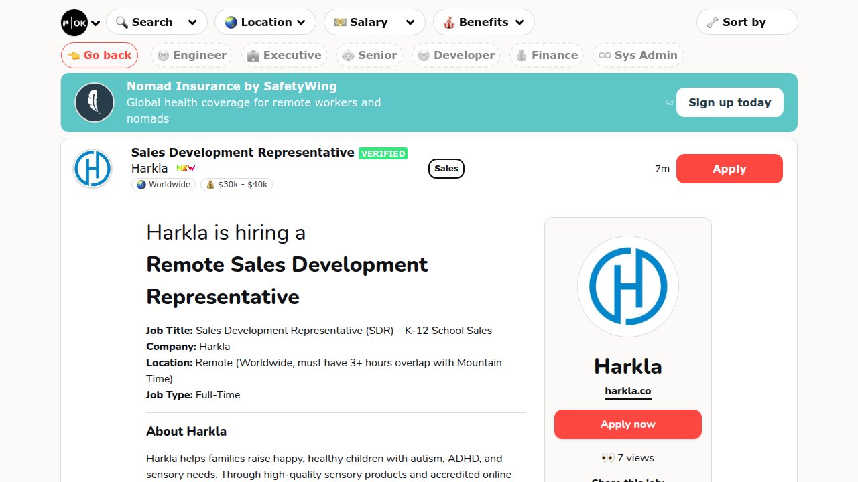Click the large Harkla name in sidebar
The width and height of the screenshot is (858, 482).
[x=628, y=366]
